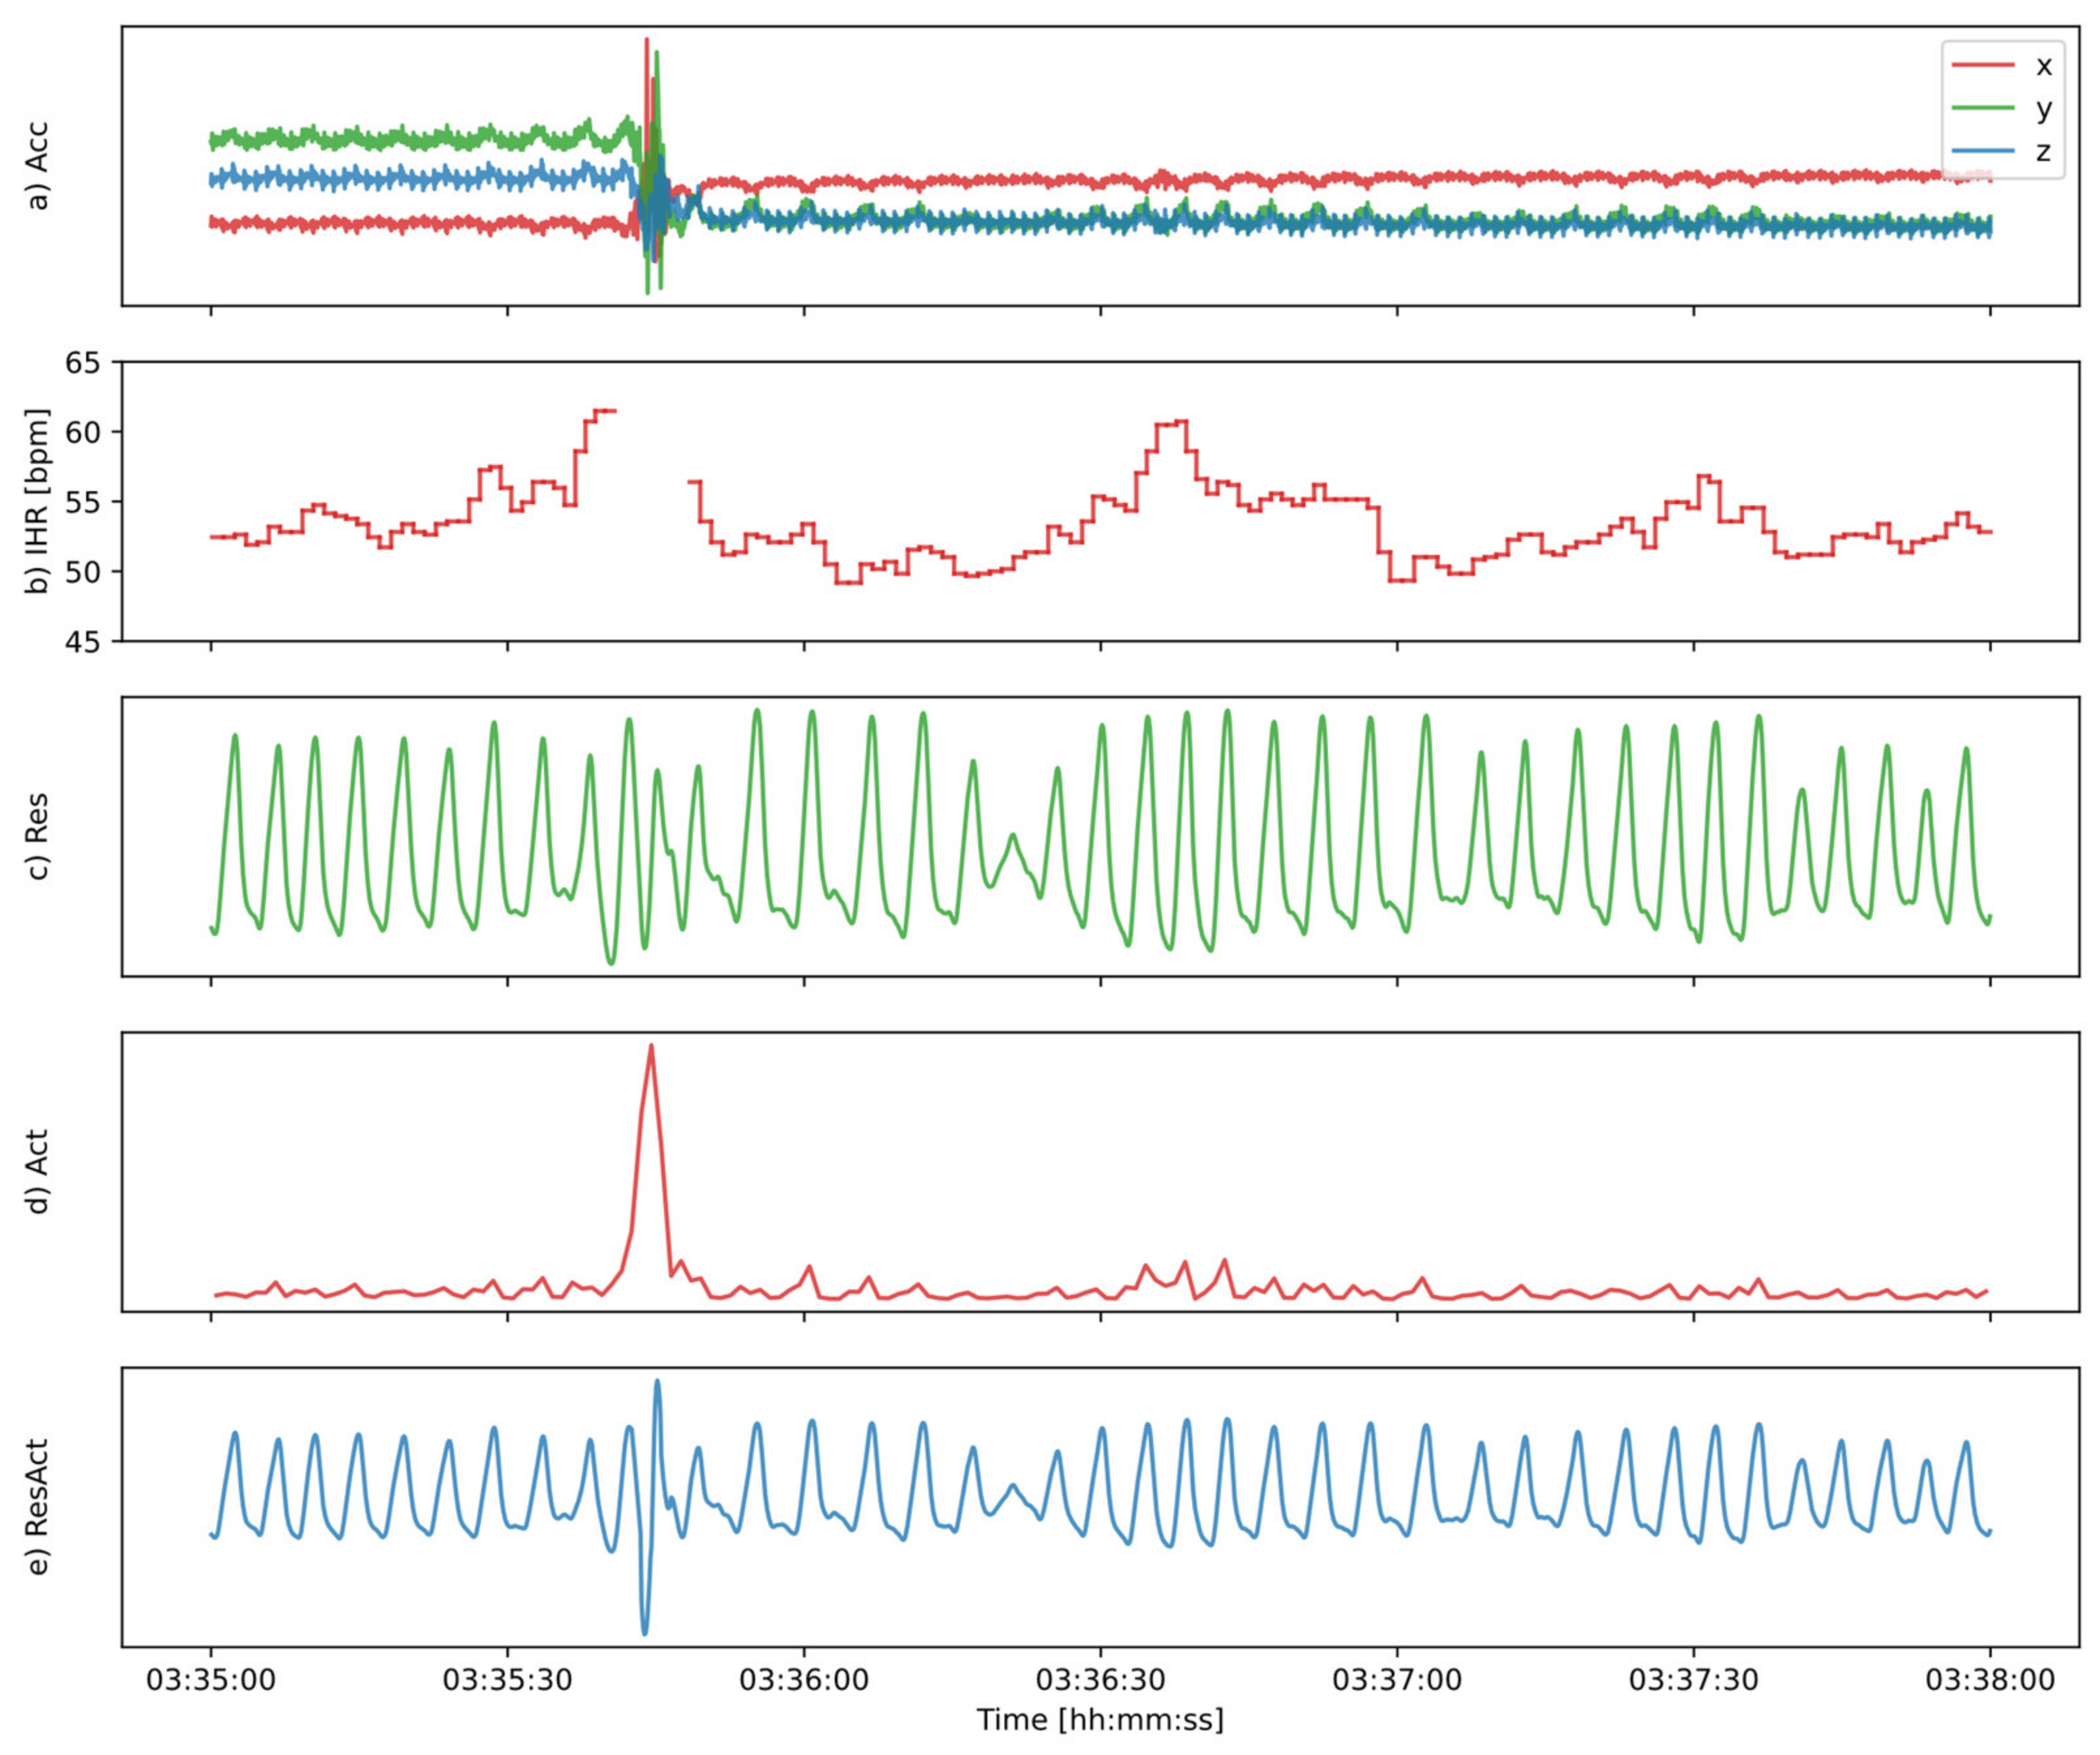Click the 'b) IHR [bpm]' axis label

[x=37, y=501]
